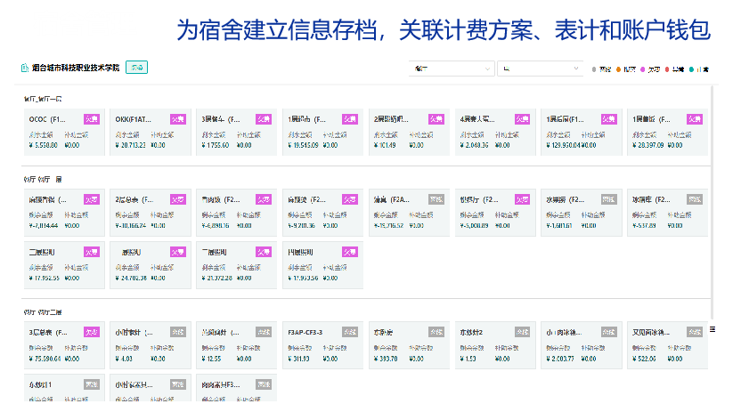Click the gray status badge on F3AP-CF3-3 card
This screenshot has height=412, width=741.
click(350, 332)
